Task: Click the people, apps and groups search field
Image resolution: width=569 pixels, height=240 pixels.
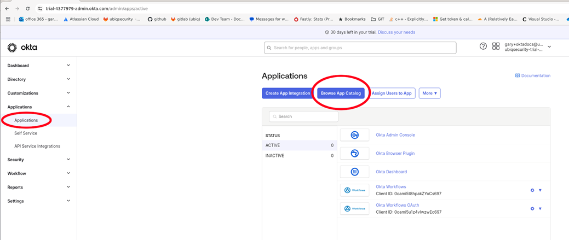Action: click(x=360, y=48)
